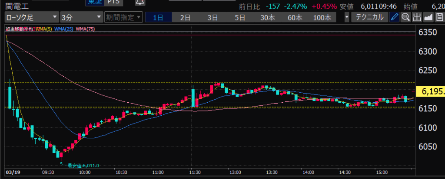Image resolution: width=445 pixels, height=179 pixels.
Task: Select the 東証 exchange tab
Action: (x=93, y=2)
